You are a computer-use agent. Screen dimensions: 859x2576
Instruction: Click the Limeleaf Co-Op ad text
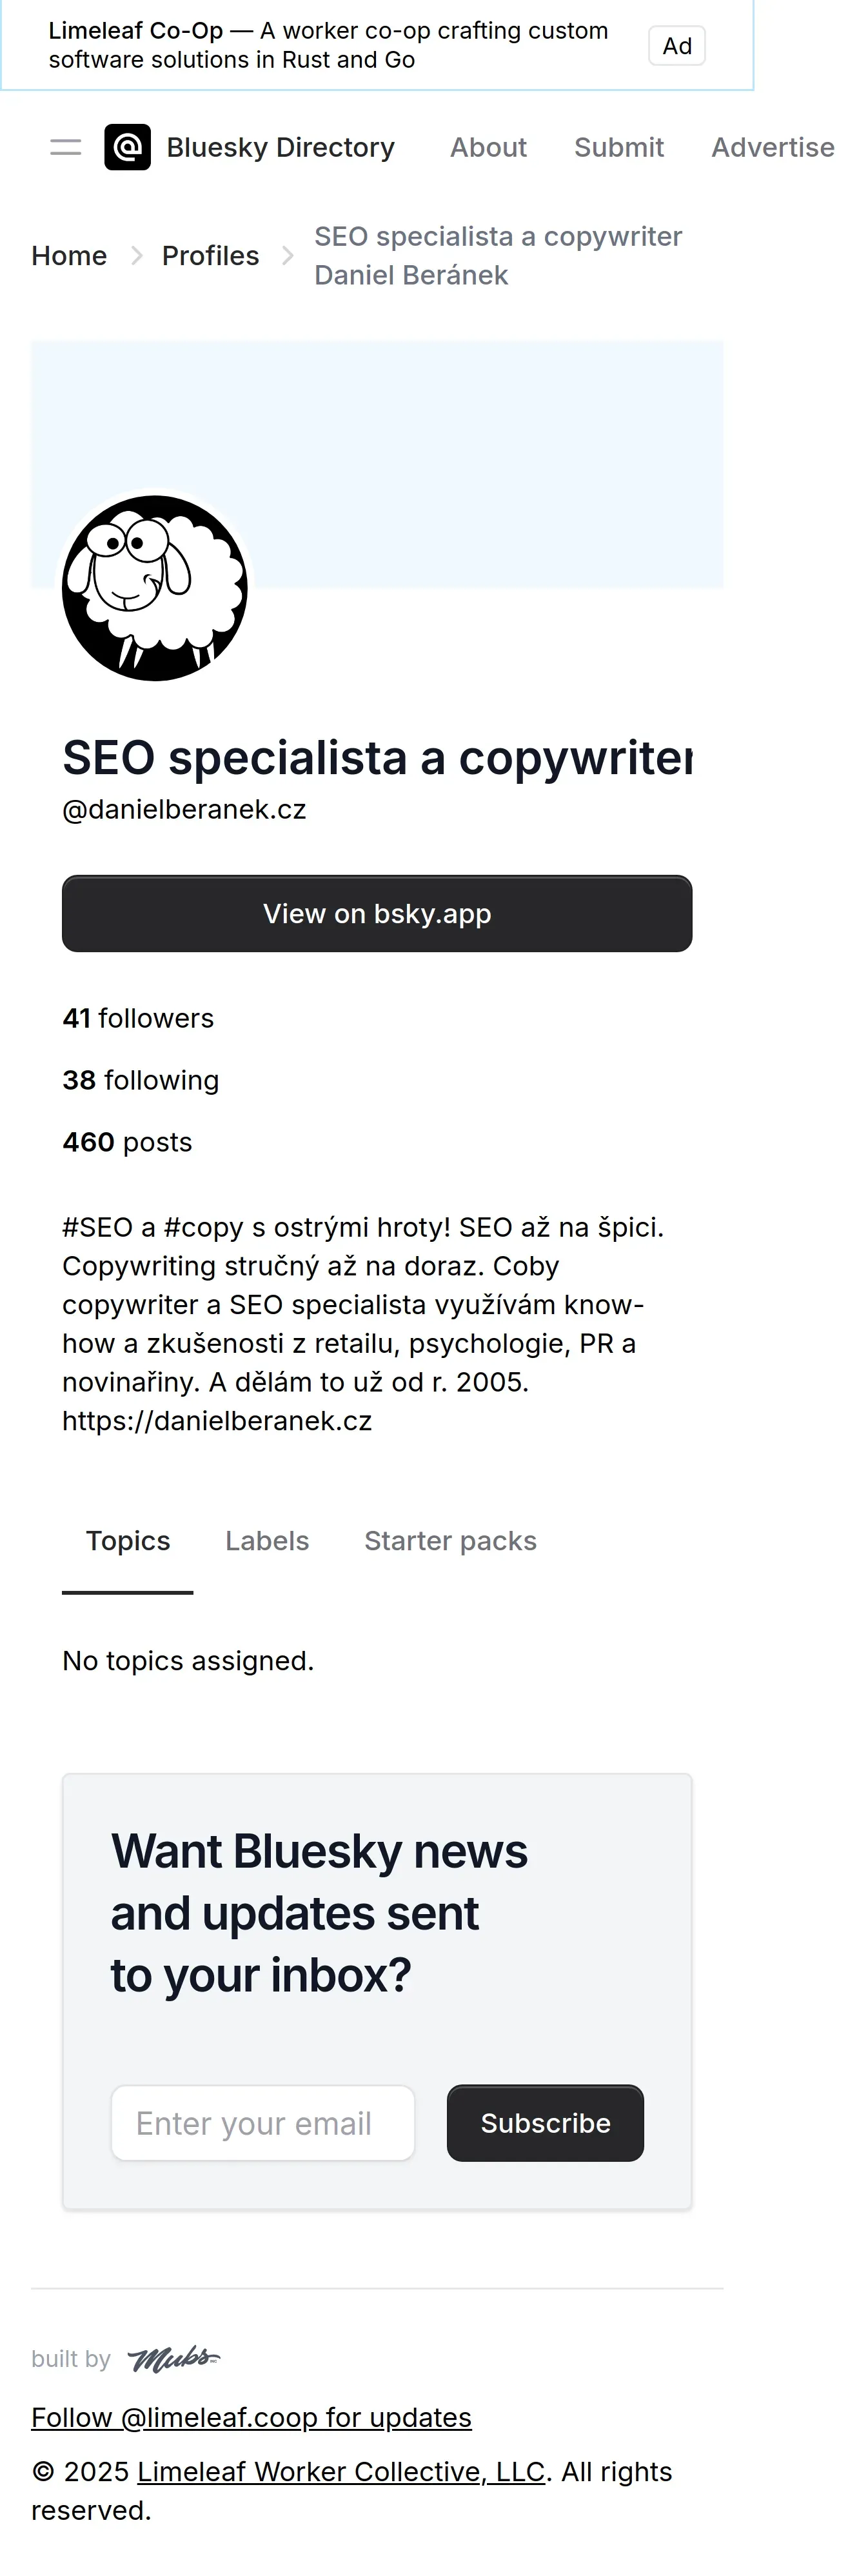pos(328,45)
